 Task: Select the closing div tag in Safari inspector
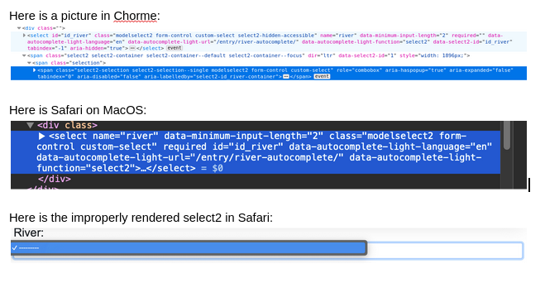click(55, 179)
